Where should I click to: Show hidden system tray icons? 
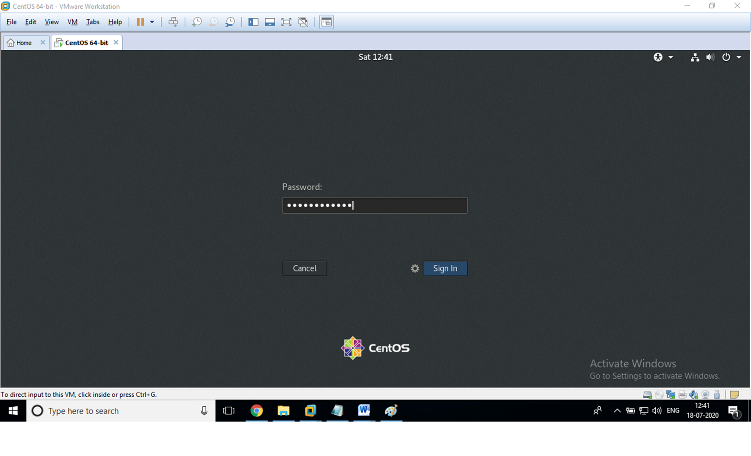pos(617,411)
